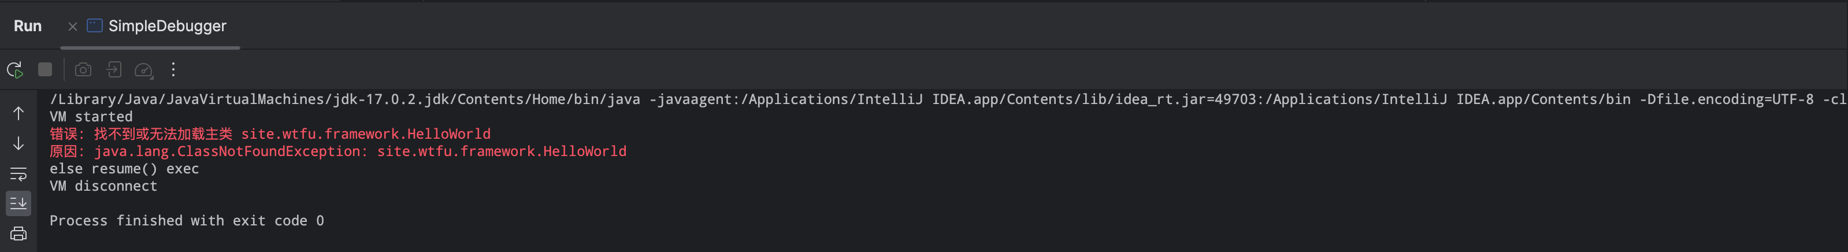
Task: Click the Exit icon in Run toolbar
Action: point(114,69)
